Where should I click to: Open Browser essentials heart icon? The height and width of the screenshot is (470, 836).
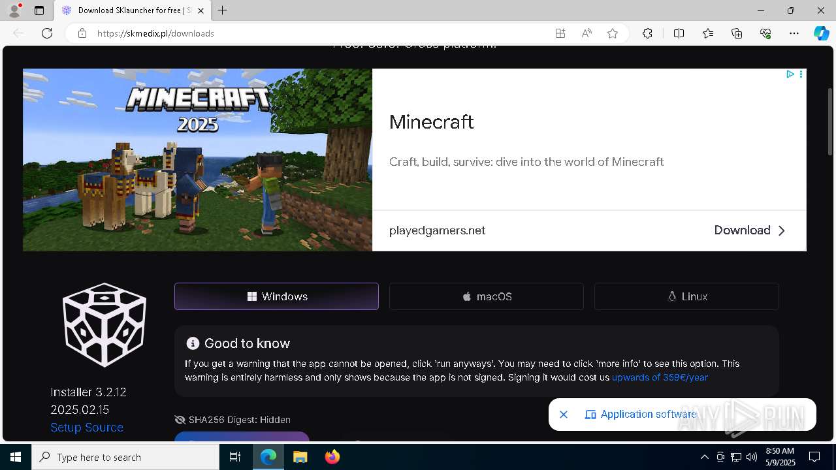pos(765,33)
